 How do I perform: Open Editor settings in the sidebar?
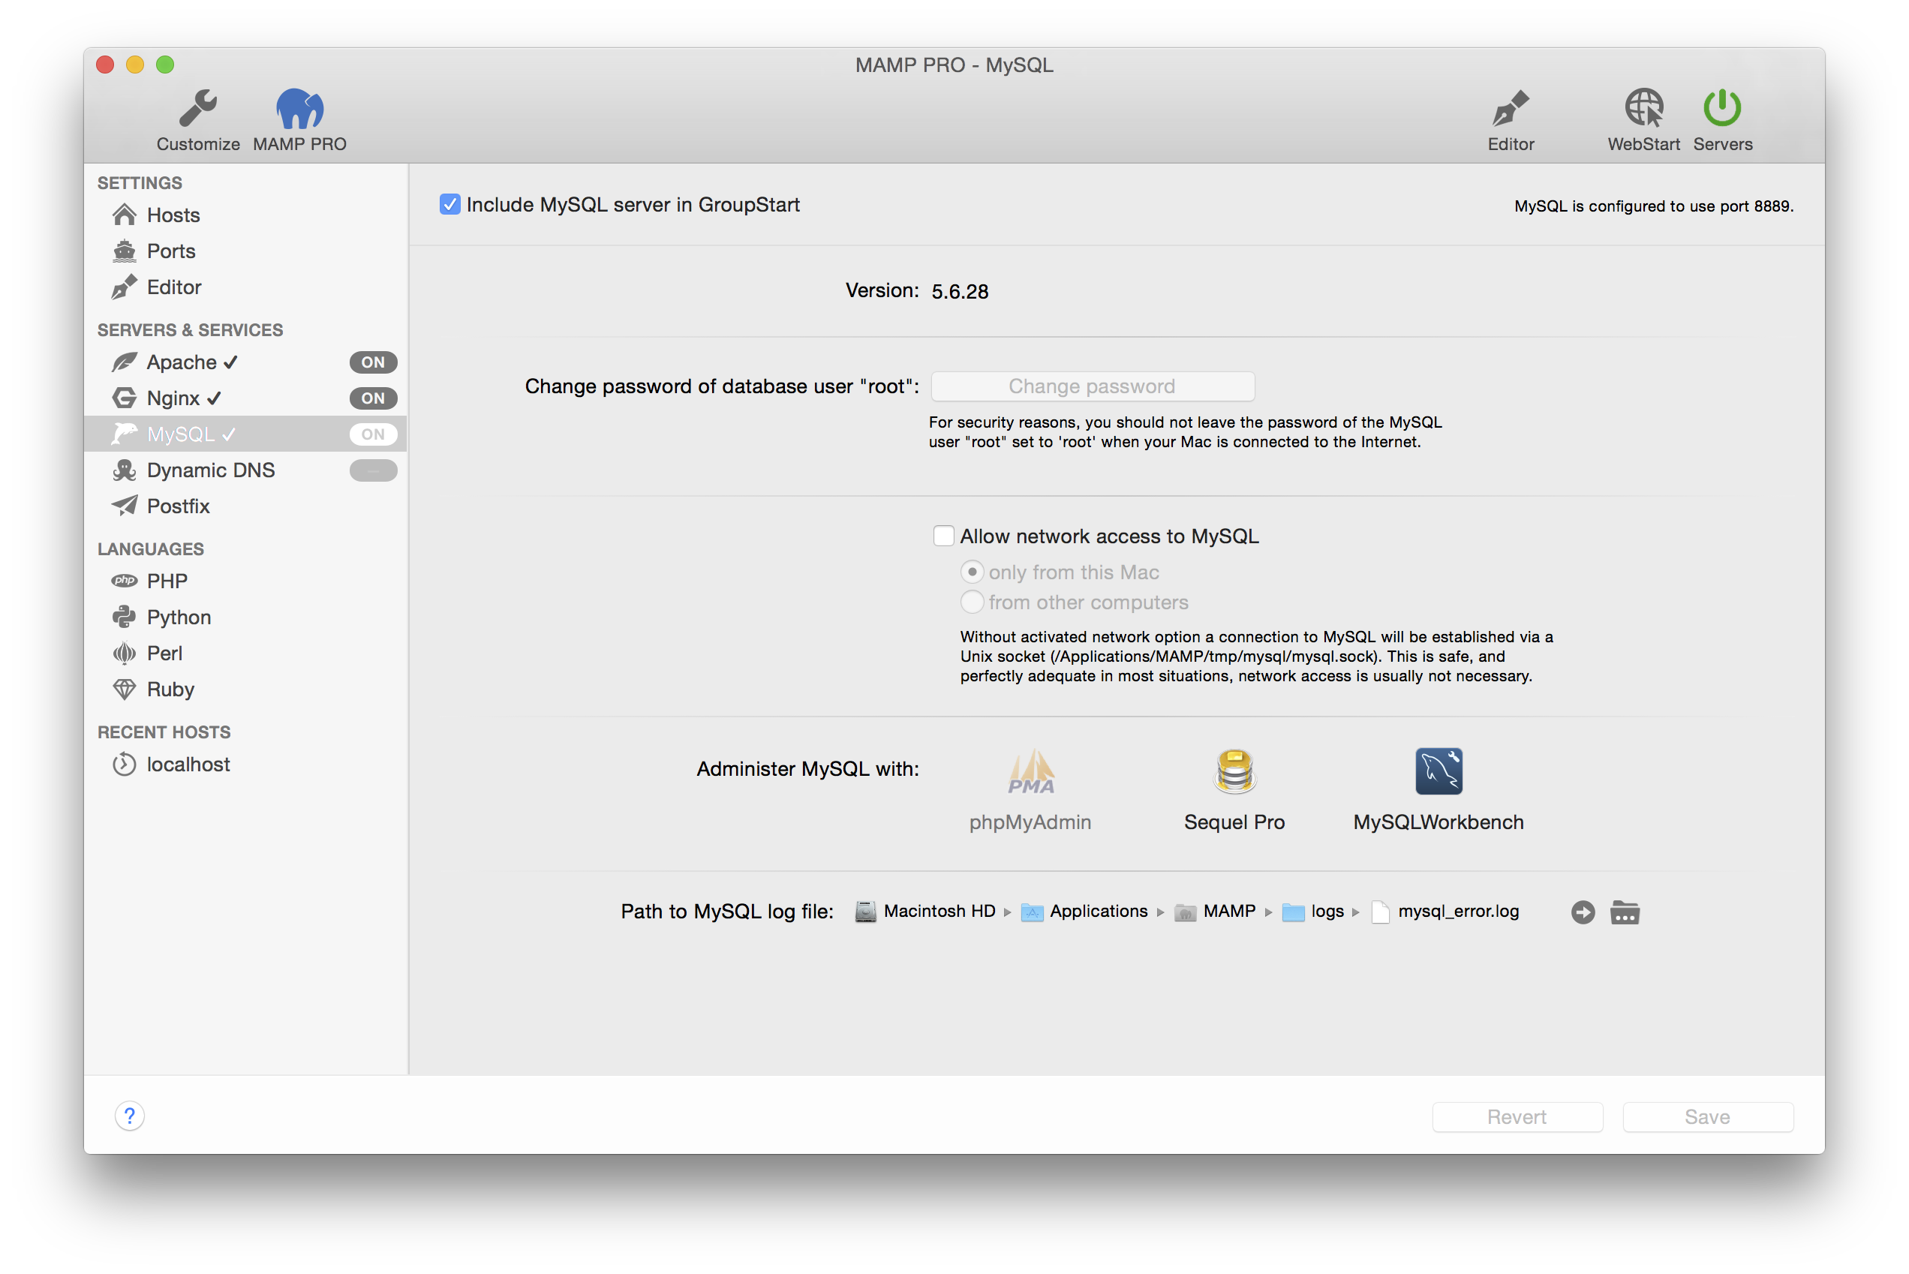(245, 287)
